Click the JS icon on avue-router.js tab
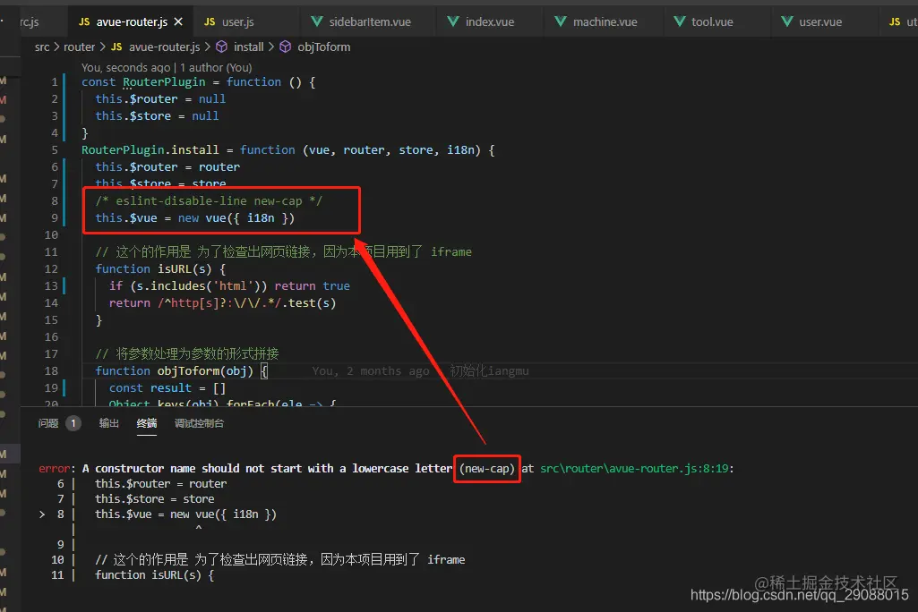Screen dimensions: 918x612 (x=84, y=21)
